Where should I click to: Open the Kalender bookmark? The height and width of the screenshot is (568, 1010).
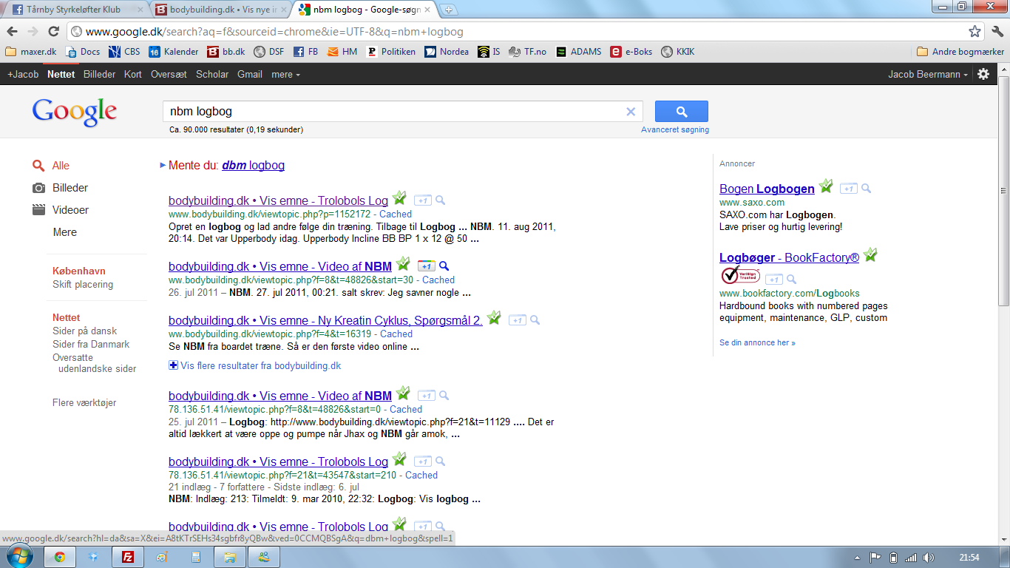(x=174, y=52)
